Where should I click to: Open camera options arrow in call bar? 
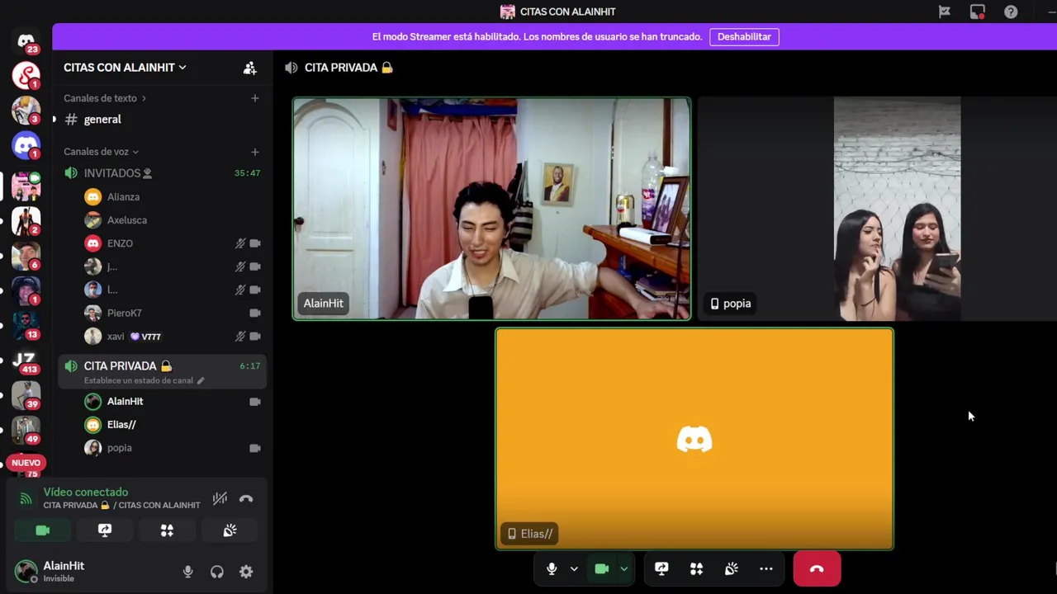(x=623, y=568)
